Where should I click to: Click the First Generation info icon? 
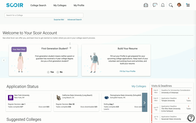click(70, 48)
